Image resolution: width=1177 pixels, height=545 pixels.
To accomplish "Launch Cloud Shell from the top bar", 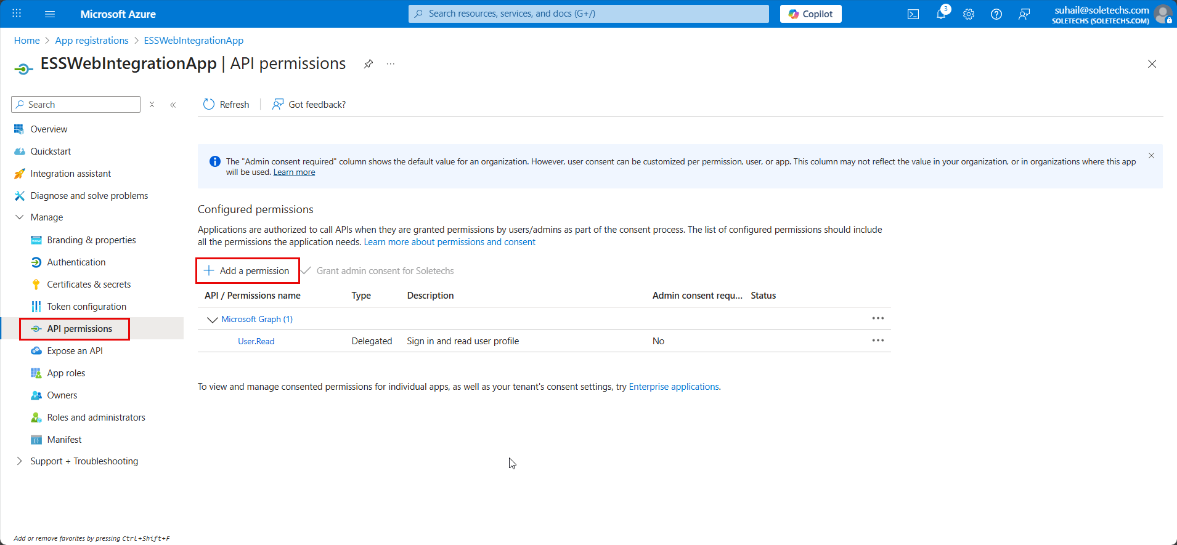I will [913, 14].
